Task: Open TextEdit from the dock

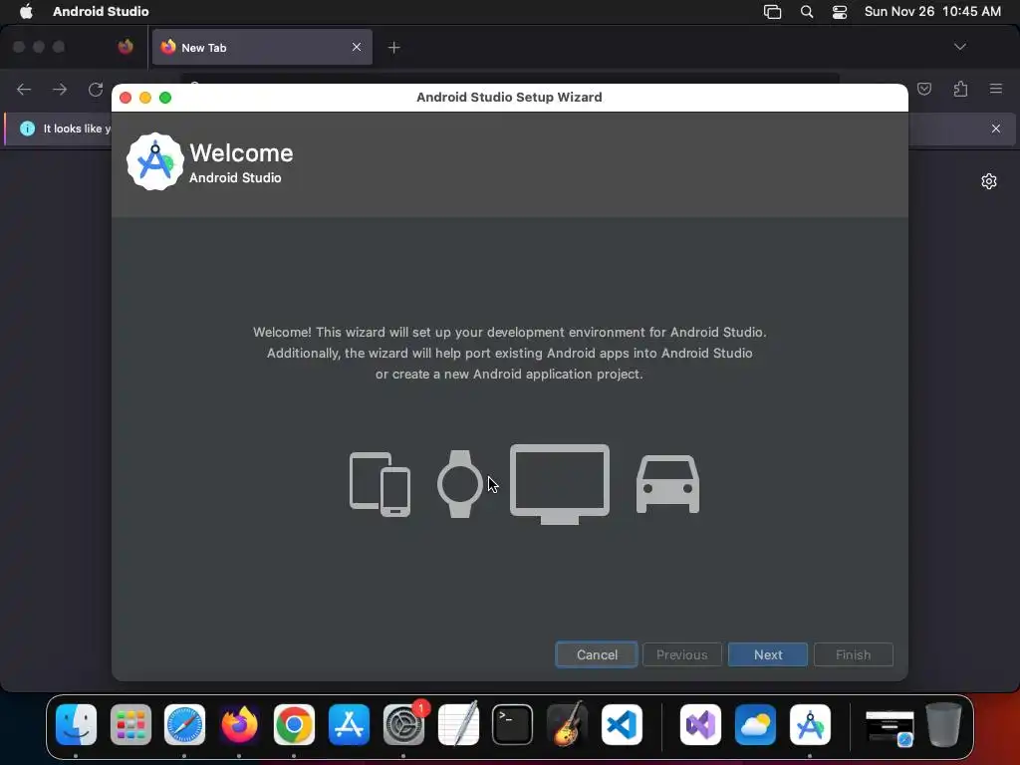Action: 458,725
